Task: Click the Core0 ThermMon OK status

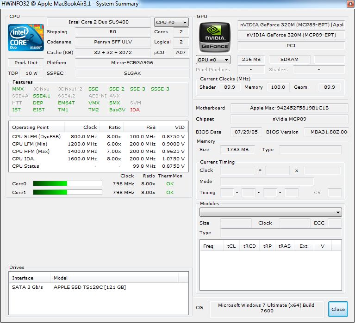Action: pos(170,184)
